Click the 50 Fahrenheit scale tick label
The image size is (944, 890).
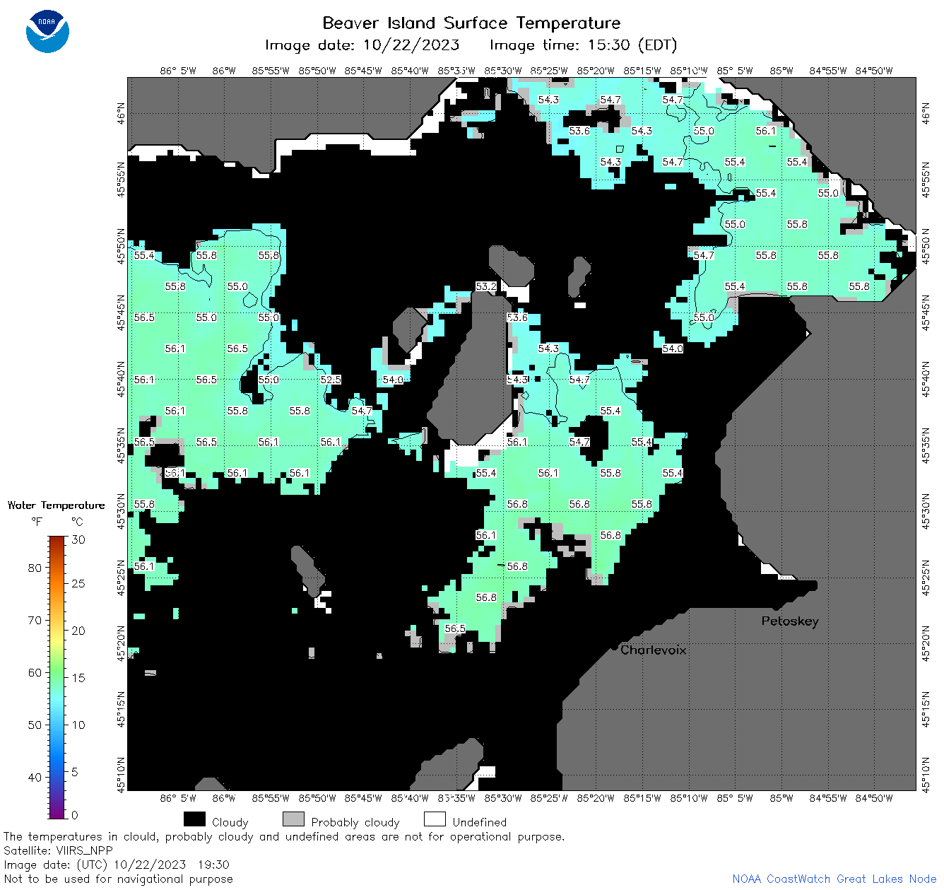pyautogui.click(x=35, y=725)
